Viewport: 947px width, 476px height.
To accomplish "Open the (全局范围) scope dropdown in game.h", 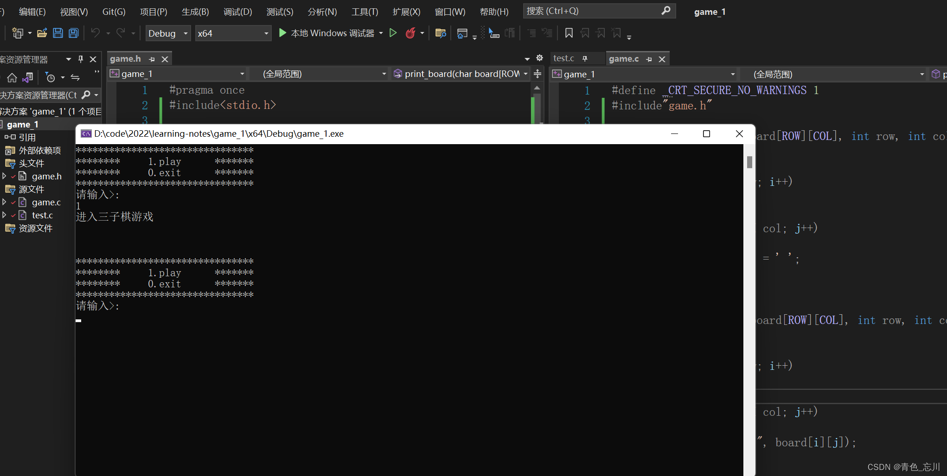I will (x=318, y=74).
